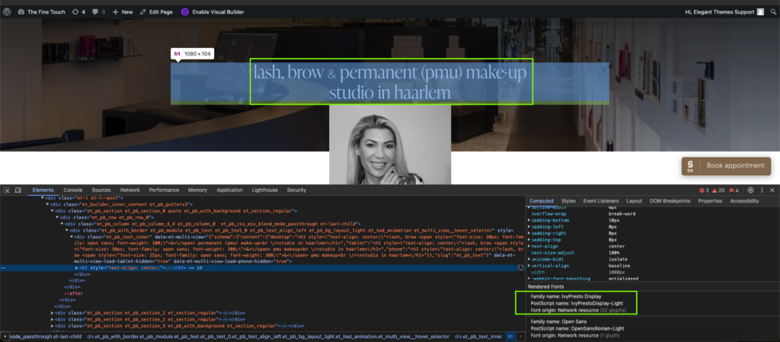Click The Fine Touch site link
The width and height of the screenshot is (780, 342).
click(41, 12)
